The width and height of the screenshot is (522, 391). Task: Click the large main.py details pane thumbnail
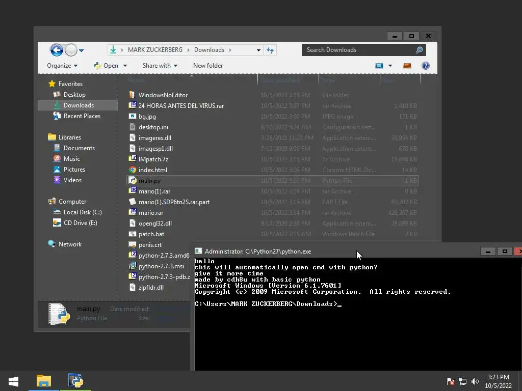59,314
